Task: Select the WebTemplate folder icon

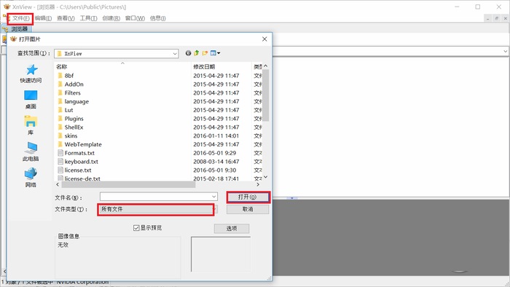Action: tap(60, 144)
